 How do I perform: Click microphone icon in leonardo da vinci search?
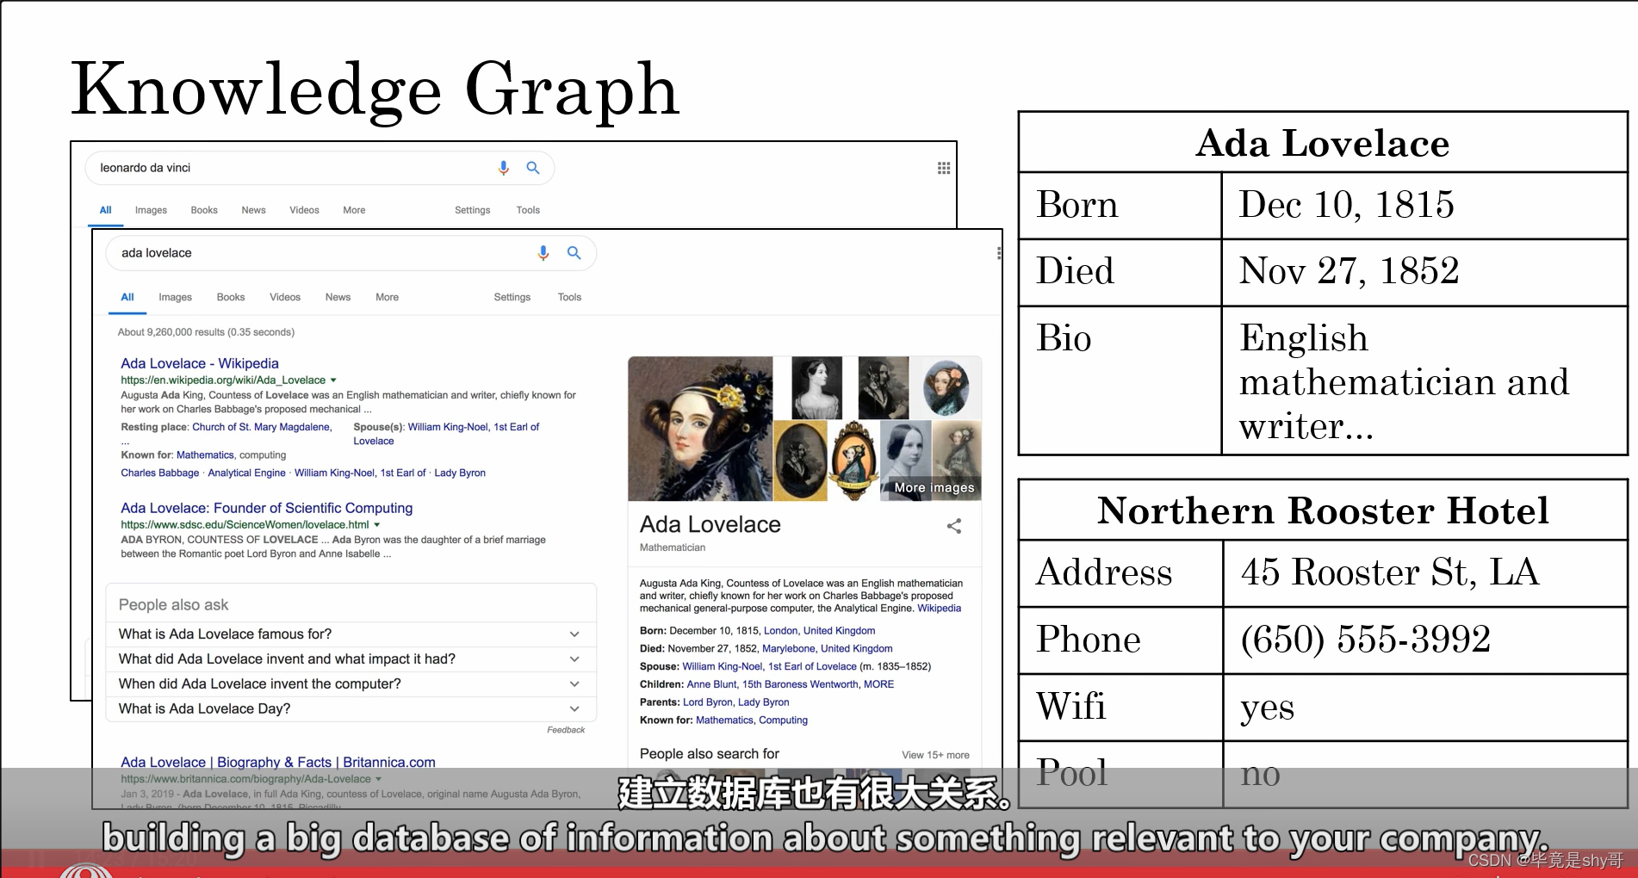[x=504, y=168]
